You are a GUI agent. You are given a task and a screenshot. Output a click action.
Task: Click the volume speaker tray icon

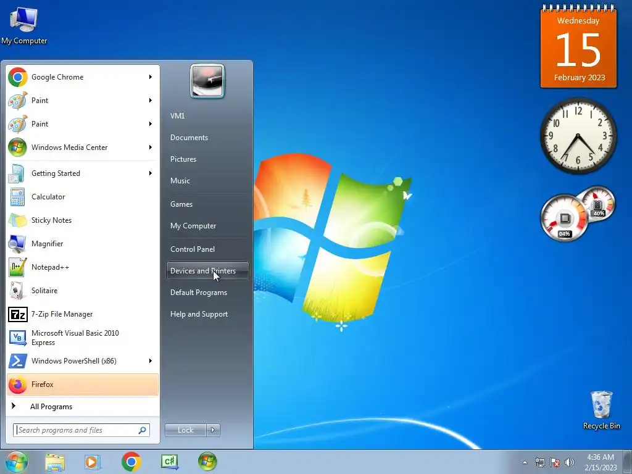coord(570,462)
